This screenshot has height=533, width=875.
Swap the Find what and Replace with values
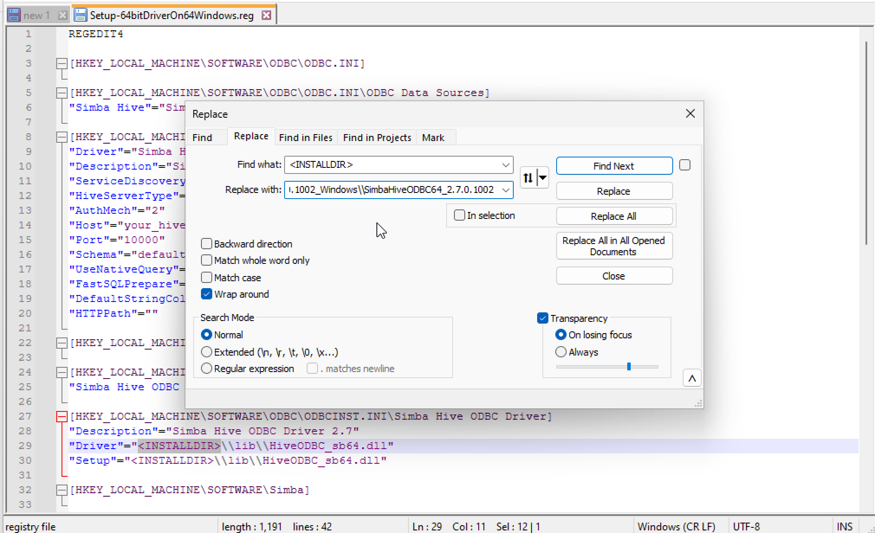pyautogui.click(x=528, y=177)
